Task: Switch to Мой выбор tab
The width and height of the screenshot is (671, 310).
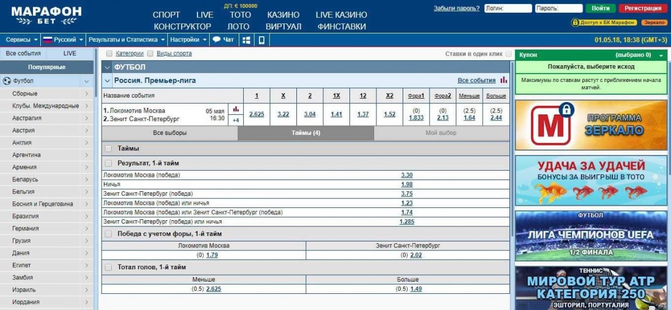Action: tap(441, 133)
